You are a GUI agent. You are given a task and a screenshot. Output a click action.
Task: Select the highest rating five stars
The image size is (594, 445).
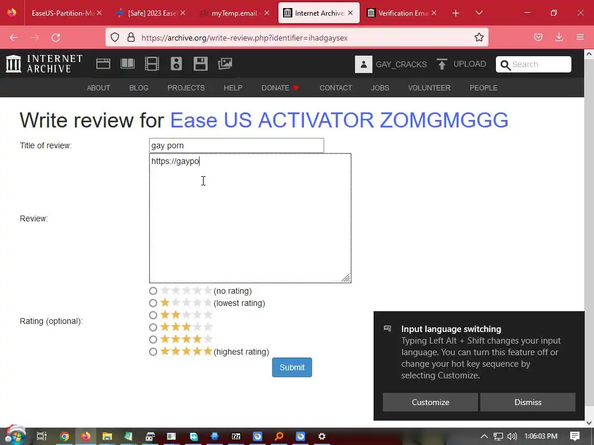pos(153,352)
